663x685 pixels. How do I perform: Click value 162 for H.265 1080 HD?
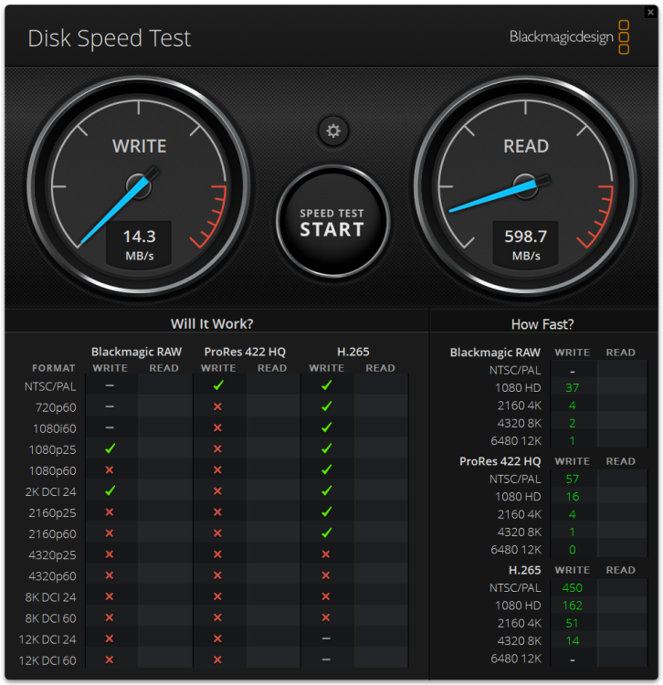tap(573, 606)
